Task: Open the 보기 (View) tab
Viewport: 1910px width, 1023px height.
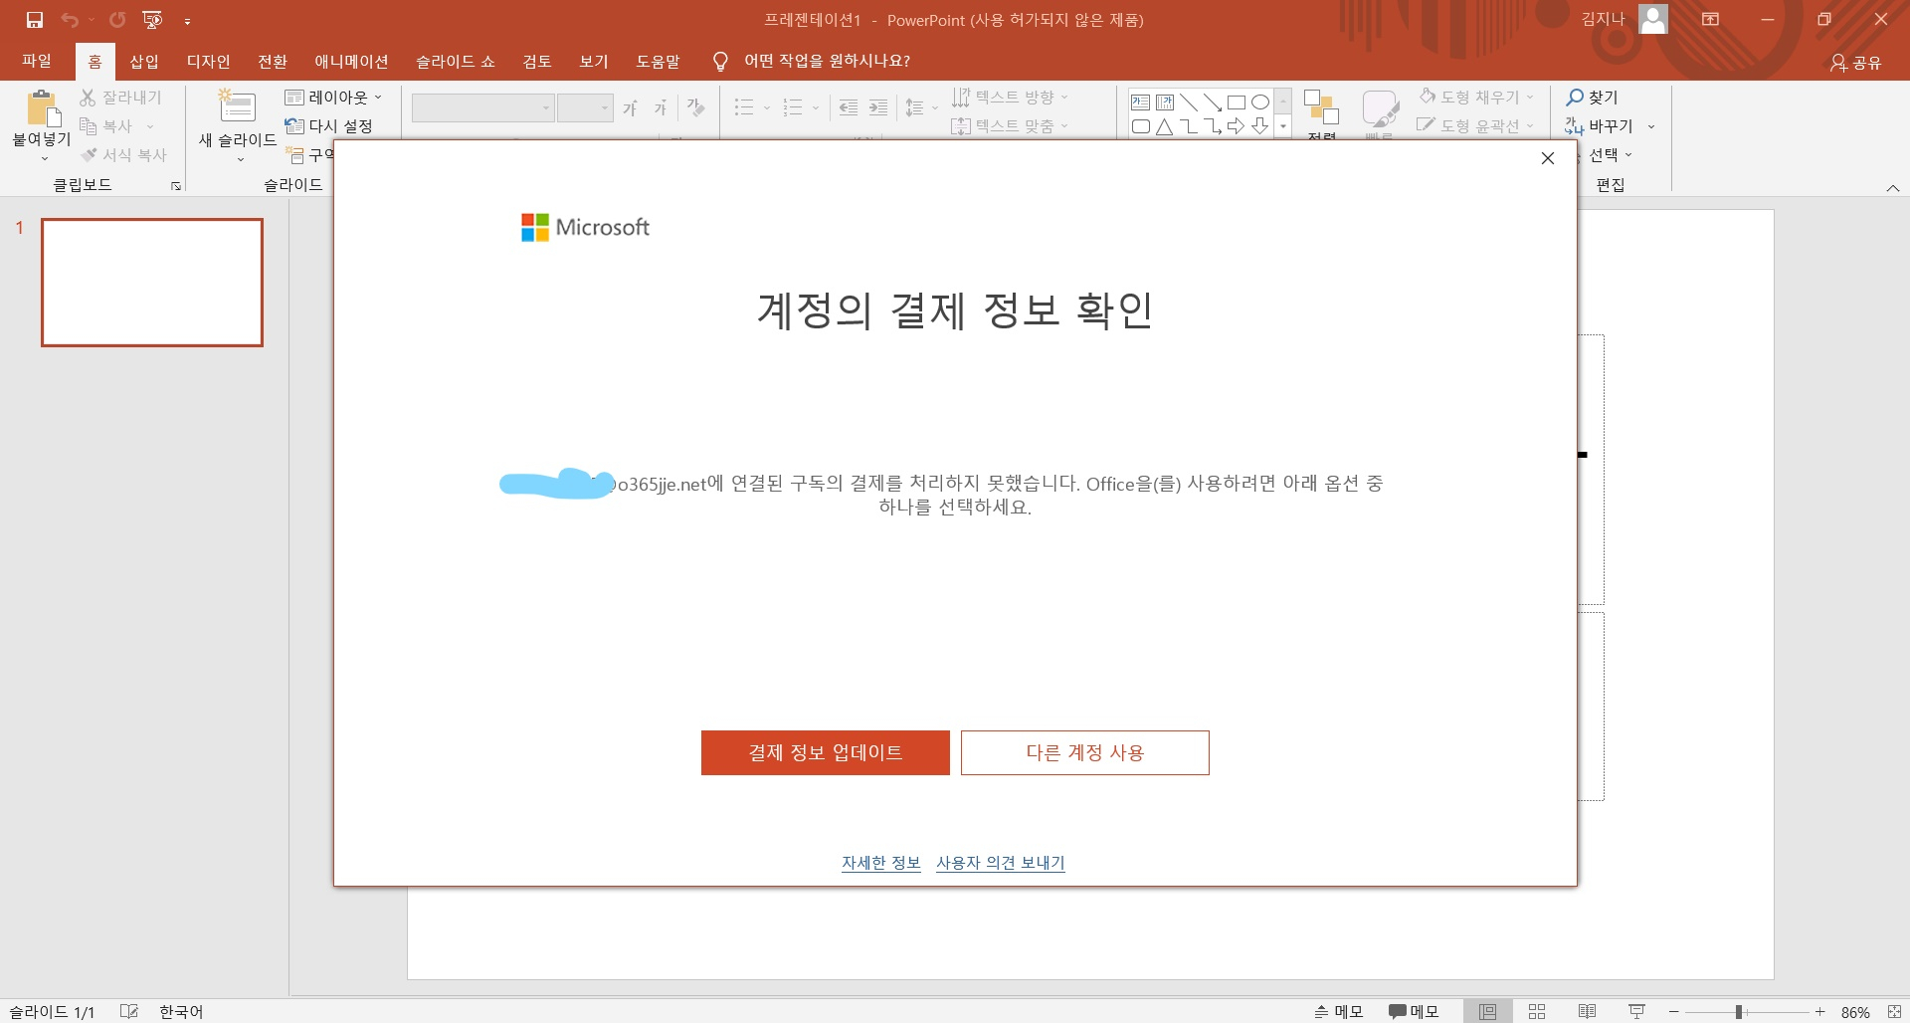Action: tap(594, 62)
